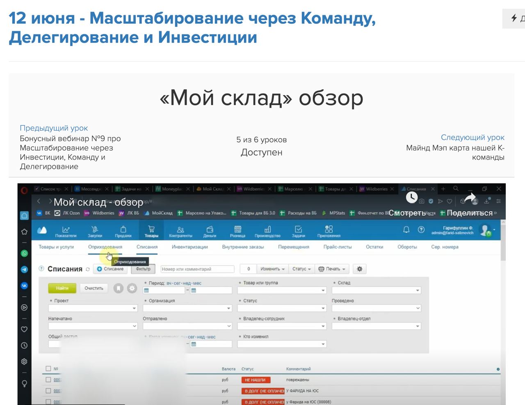525x405 pixels.
Task: Click the Opera logo icon
Action: click(24, 190)
